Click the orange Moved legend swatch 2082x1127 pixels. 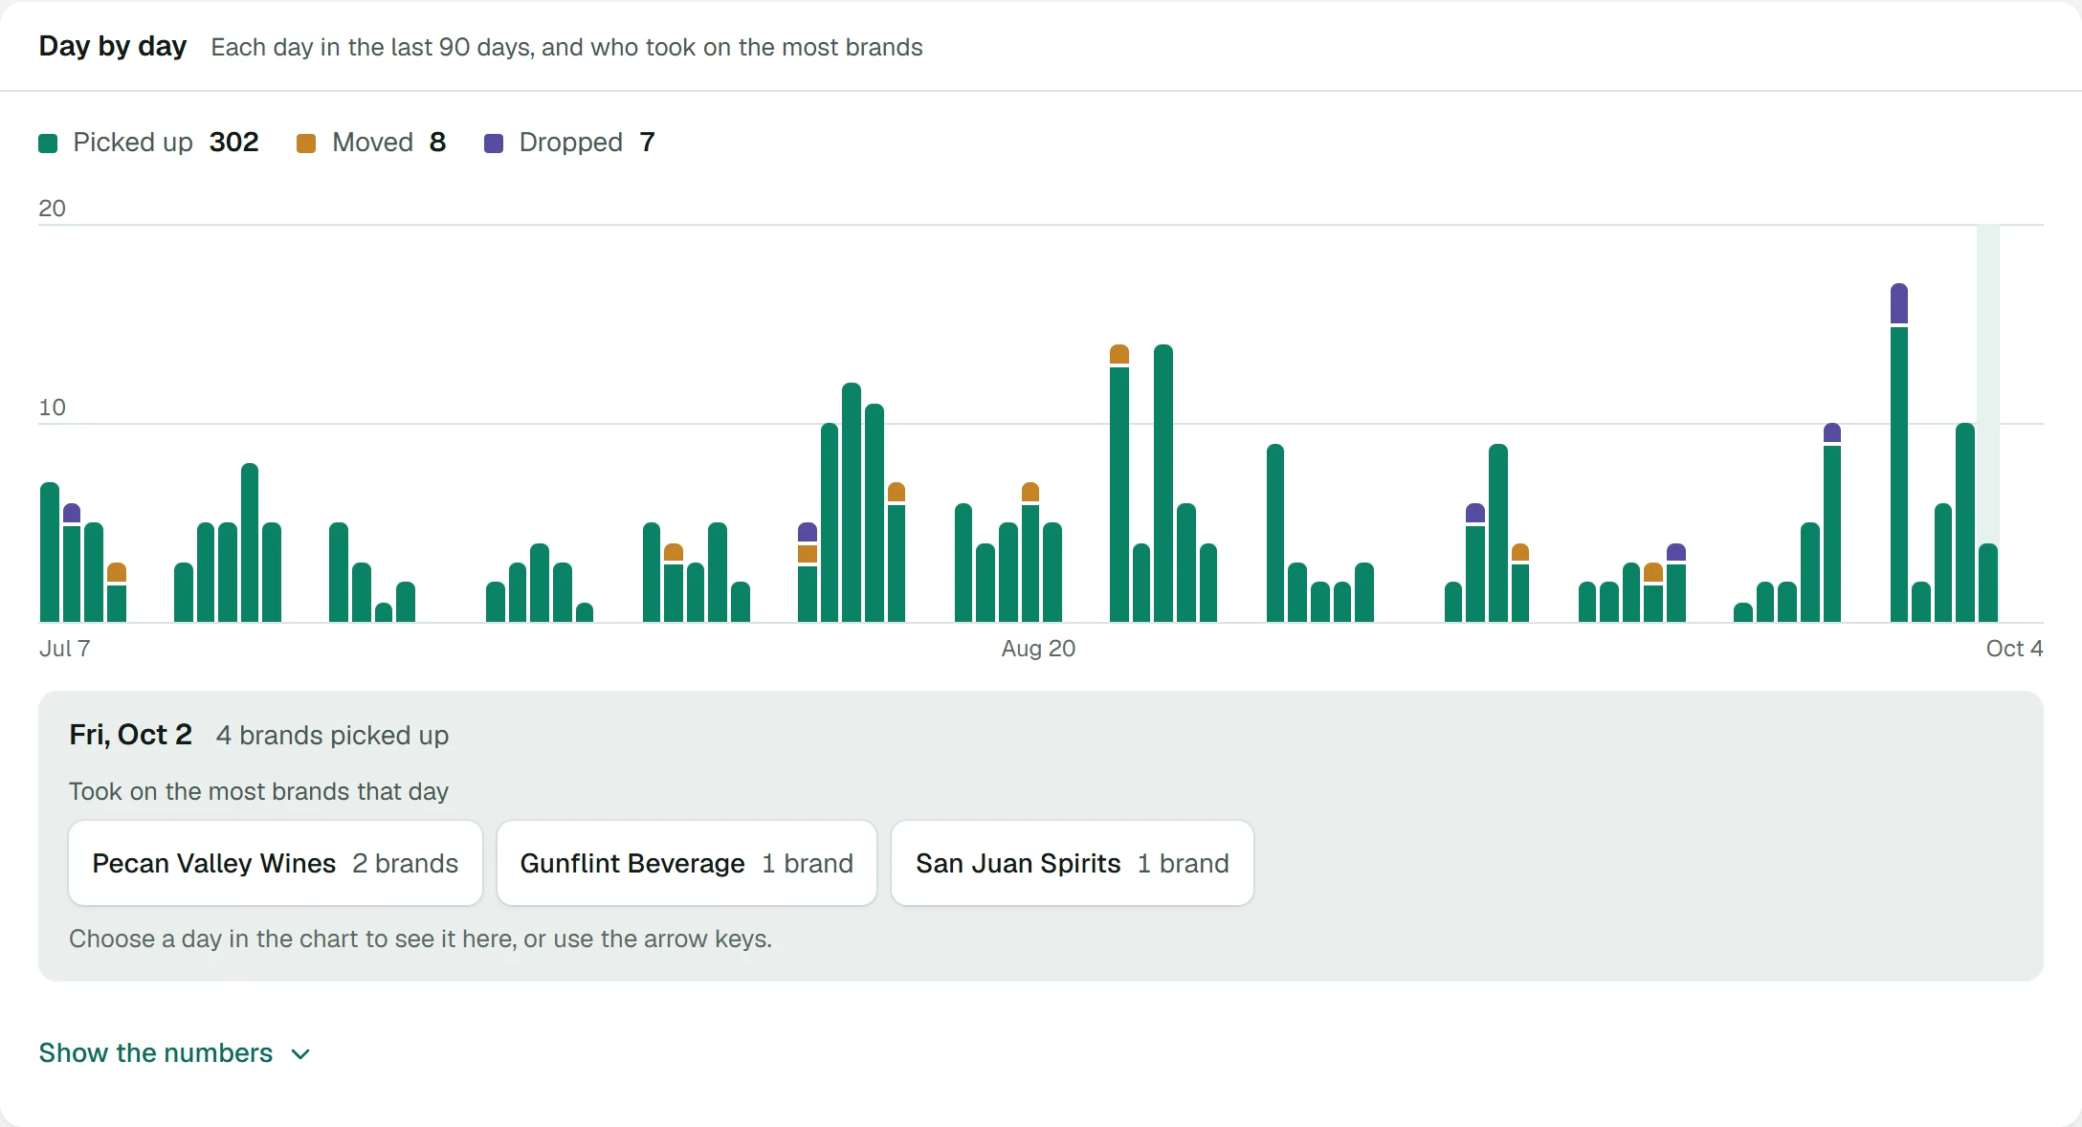pyautogui.click(x=306, y=144)
